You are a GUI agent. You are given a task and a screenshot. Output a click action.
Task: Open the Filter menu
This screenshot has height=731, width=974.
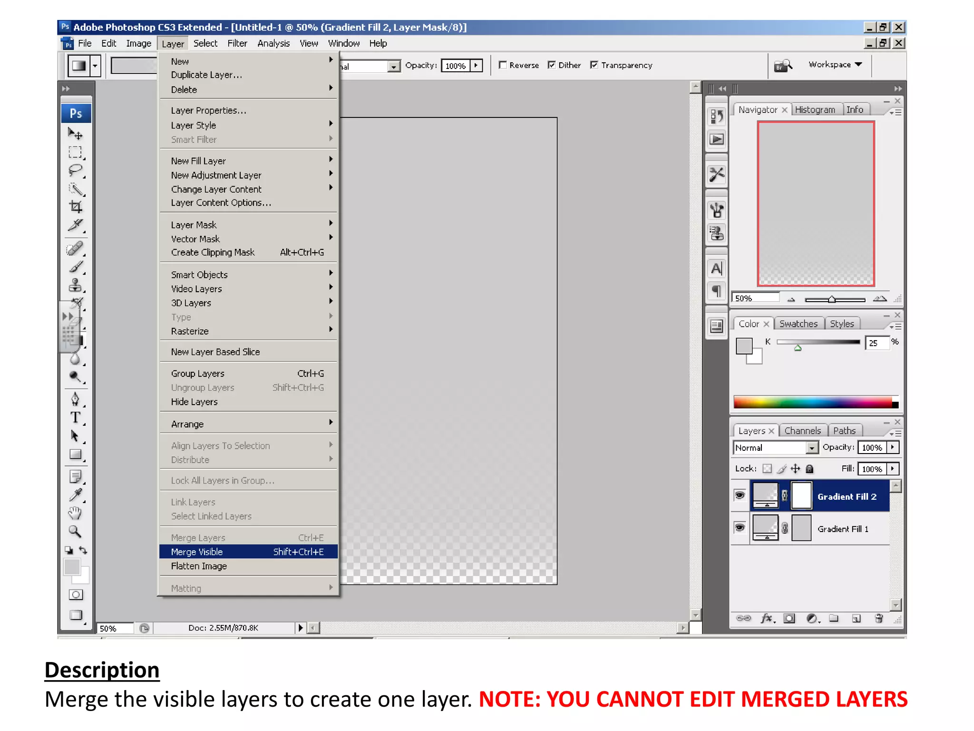tap(237, 43)
